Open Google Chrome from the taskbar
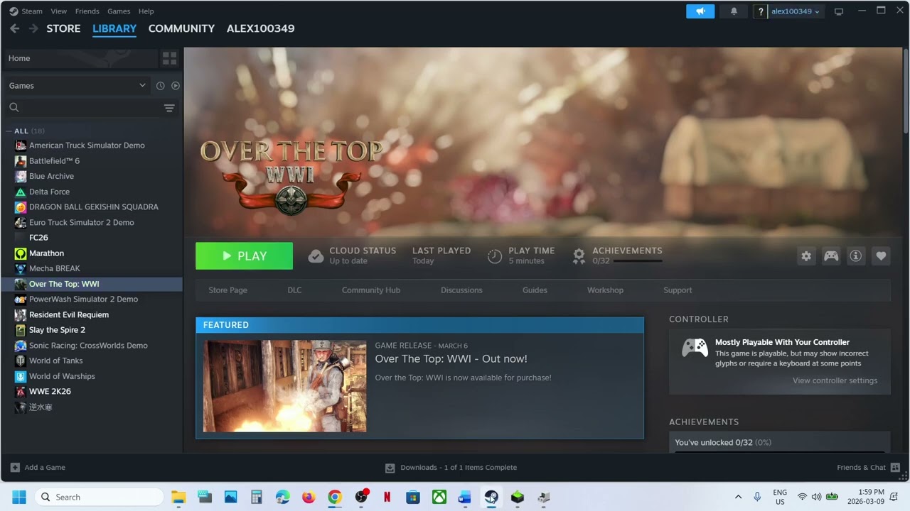Screen dimensions: 910x511 click(x=335, y=497)
